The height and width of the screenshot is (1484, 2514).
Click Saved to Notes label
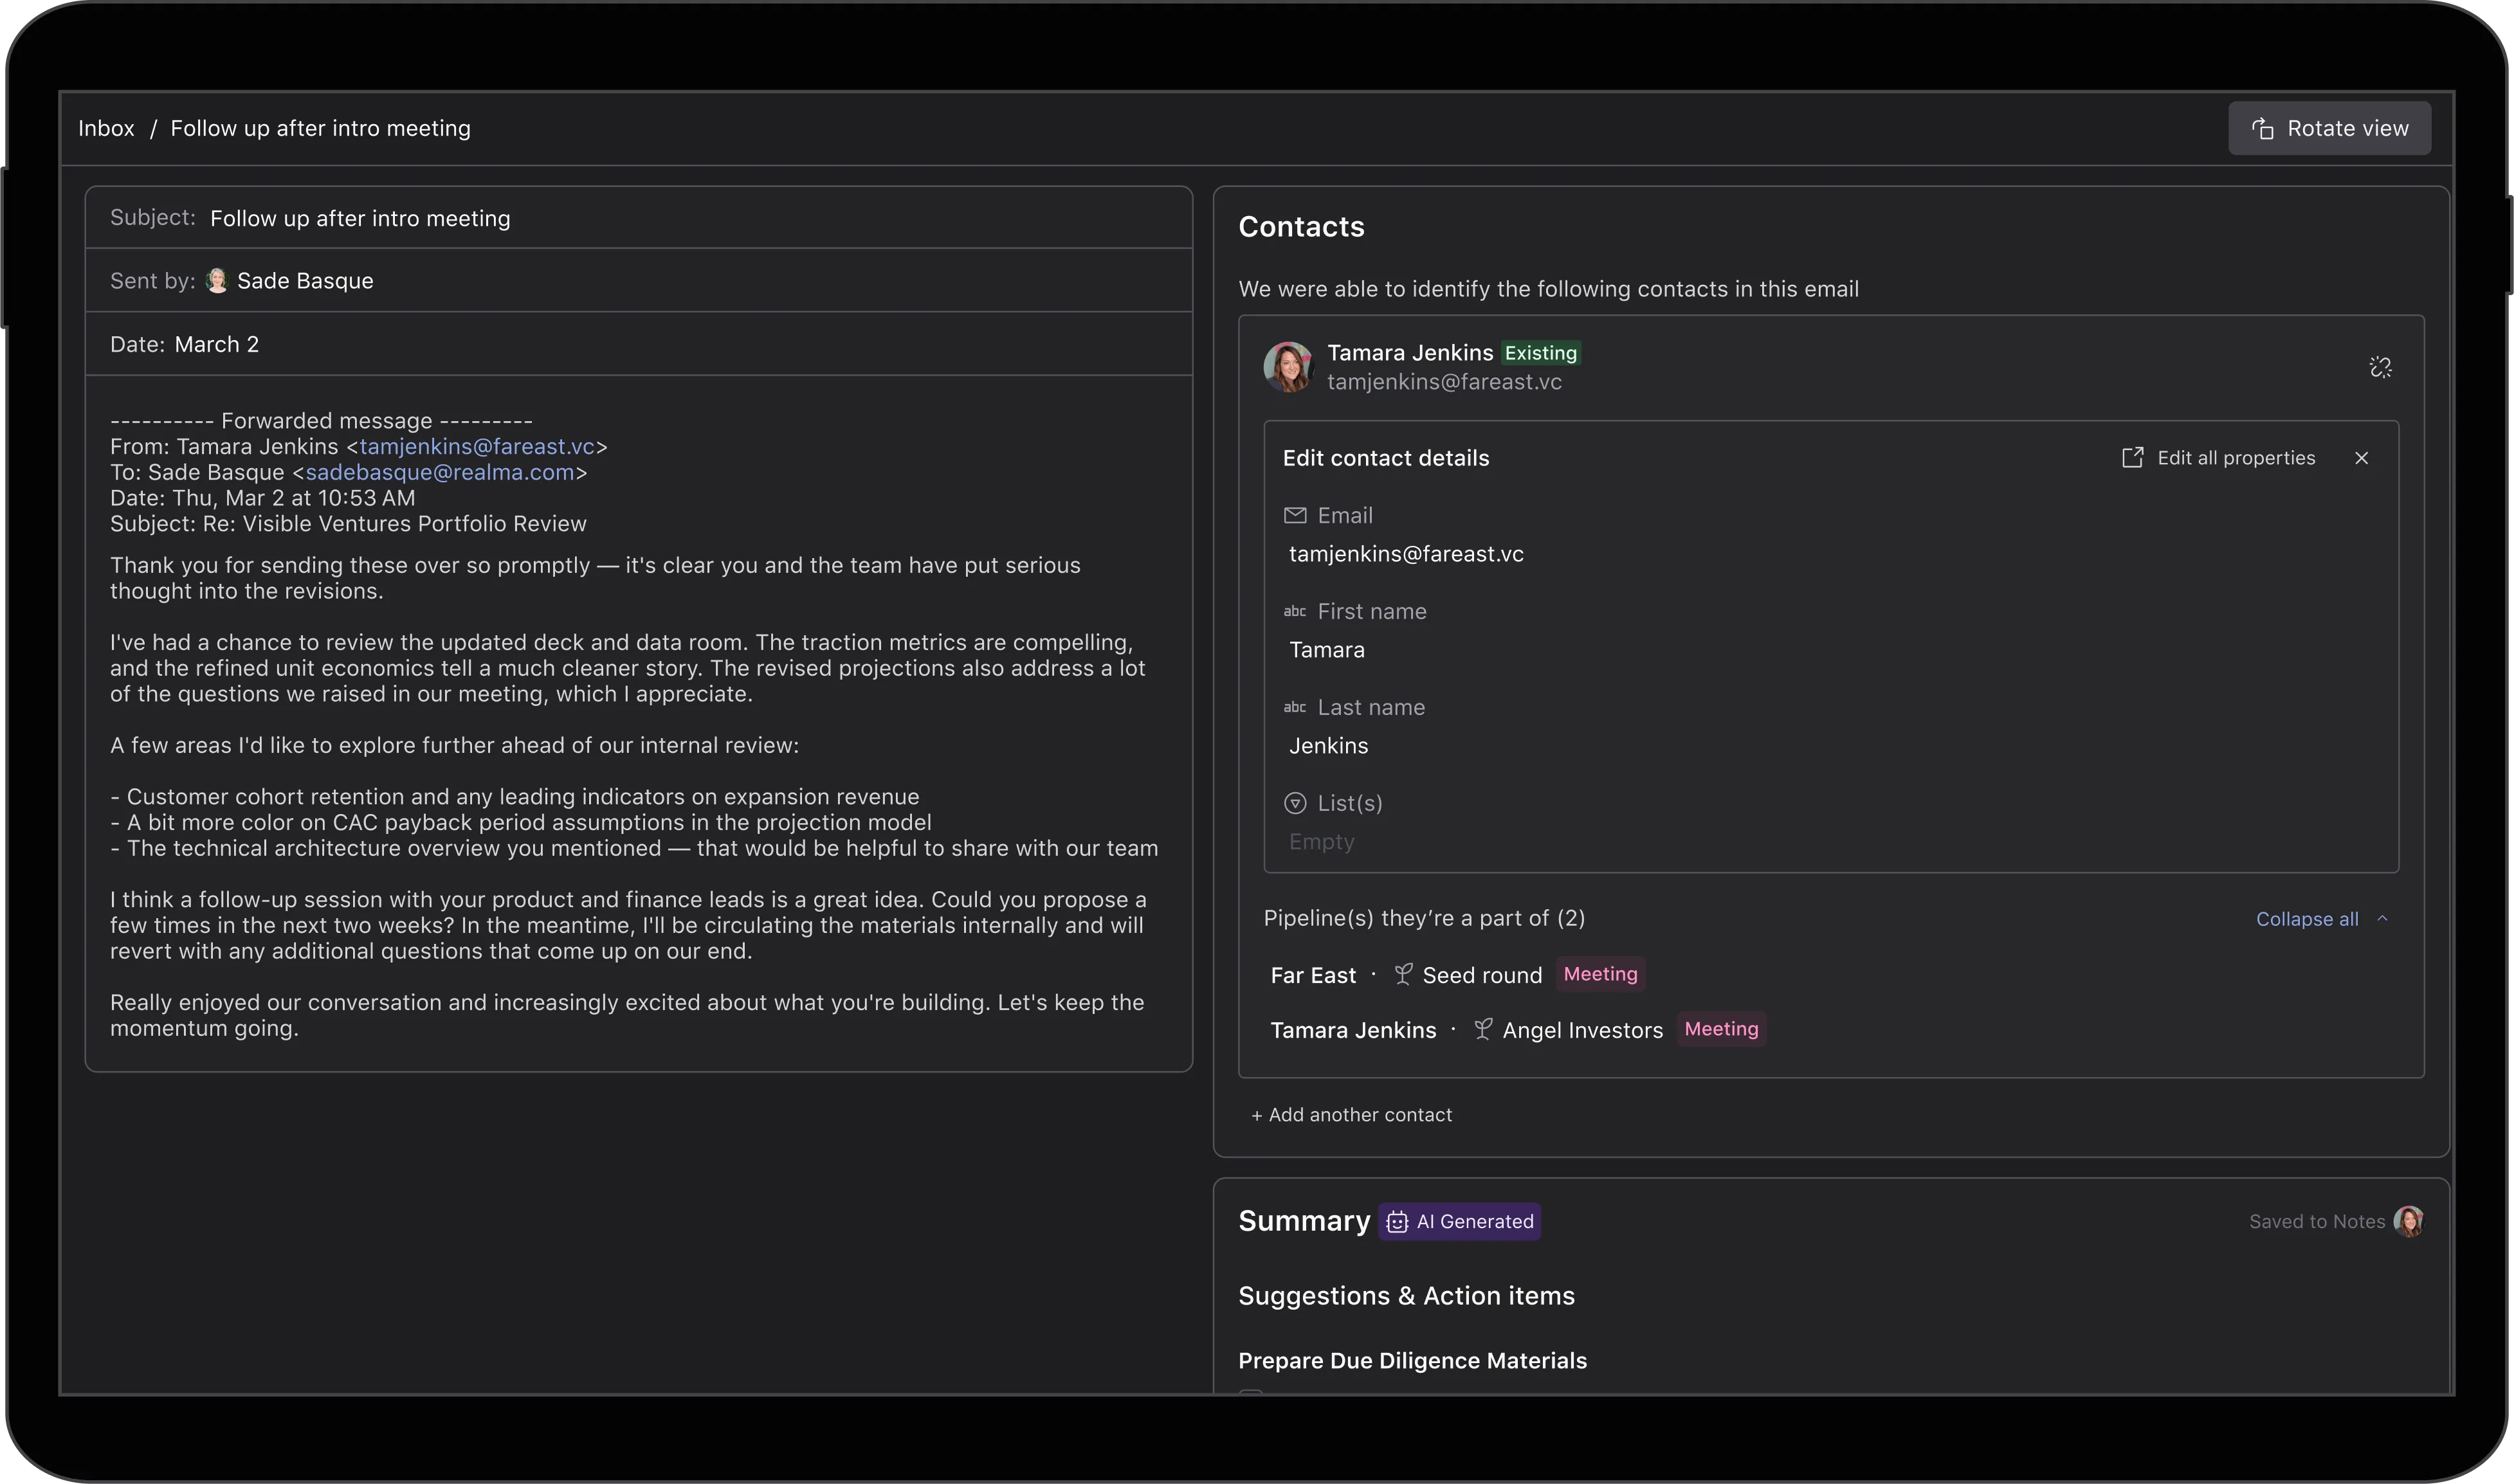2317,1221
